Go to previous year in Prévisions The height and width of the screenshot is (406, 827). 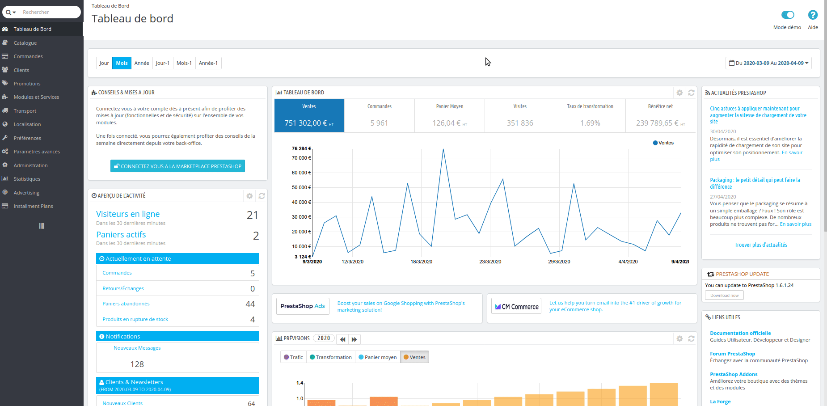pyautogui.click(x=342, y=339)
